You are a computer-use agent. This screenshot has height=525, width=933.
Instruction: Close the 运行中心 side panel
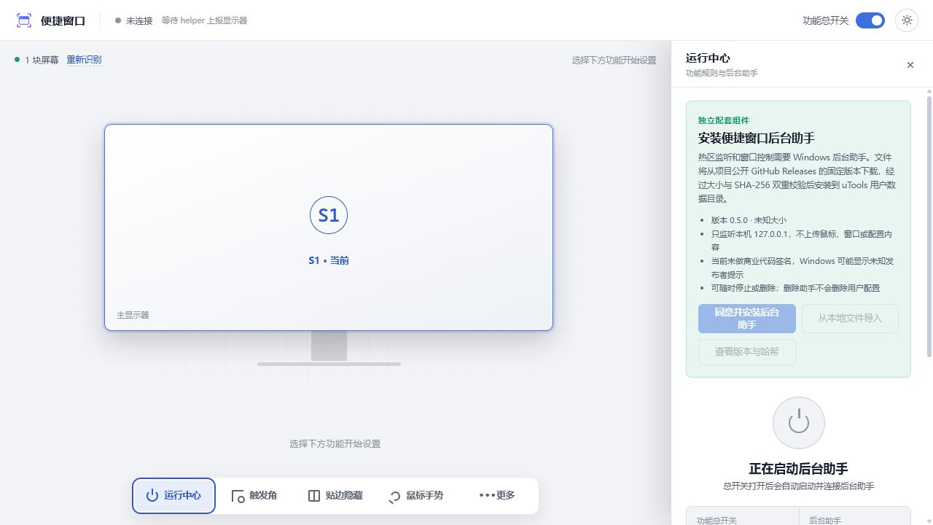[x=910, y=65]
